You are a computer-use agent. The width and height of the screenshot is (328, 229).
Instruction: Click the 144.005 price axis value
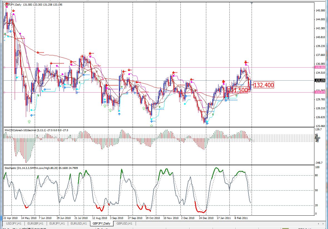320,19
